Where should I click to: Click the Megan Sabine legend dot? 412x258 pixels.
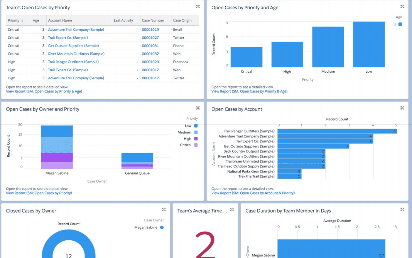162,228
